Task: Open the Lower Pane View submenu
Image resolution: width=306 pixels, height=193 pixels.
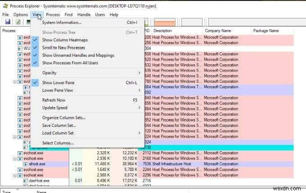Action: pyautogui.click(x=87, y=90)
